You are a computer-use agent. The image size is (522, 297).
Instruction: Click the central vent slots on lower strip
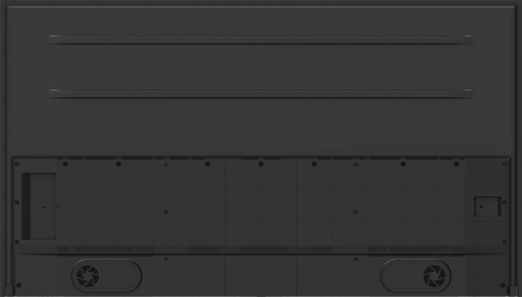263,249
